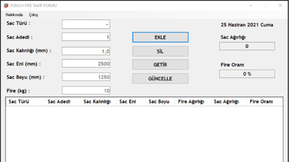Minimize the Punch Fire Takip window
This screenshot has height=162, width=289.
point(251,5)
